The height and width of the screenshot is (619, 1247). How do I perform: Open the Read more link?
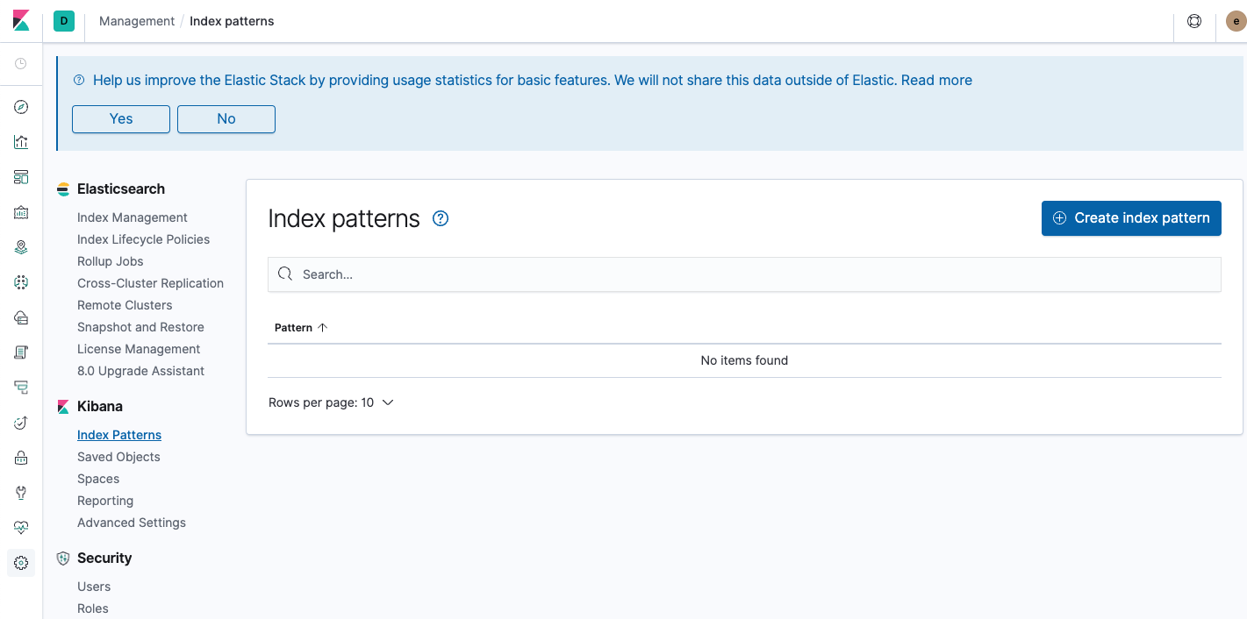point(936,80)
